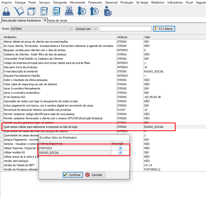Image resolution: width=206 pixels, height=198 pixels.
Task: Click the Cancelar button in dialog
Action: 95,175
